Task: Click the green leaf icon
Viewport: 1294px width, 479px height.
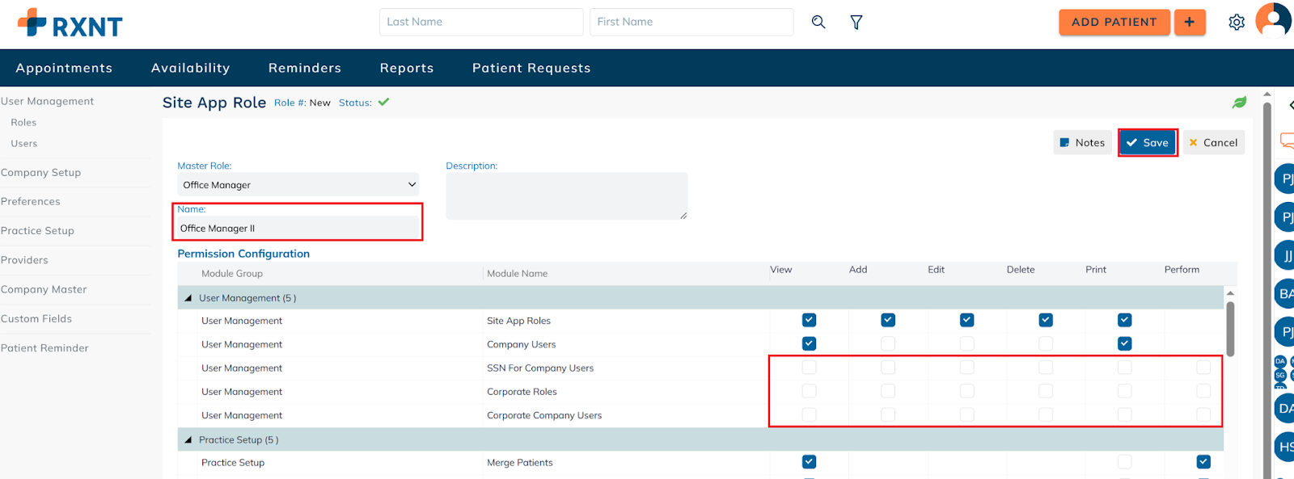Action: 1239,103
